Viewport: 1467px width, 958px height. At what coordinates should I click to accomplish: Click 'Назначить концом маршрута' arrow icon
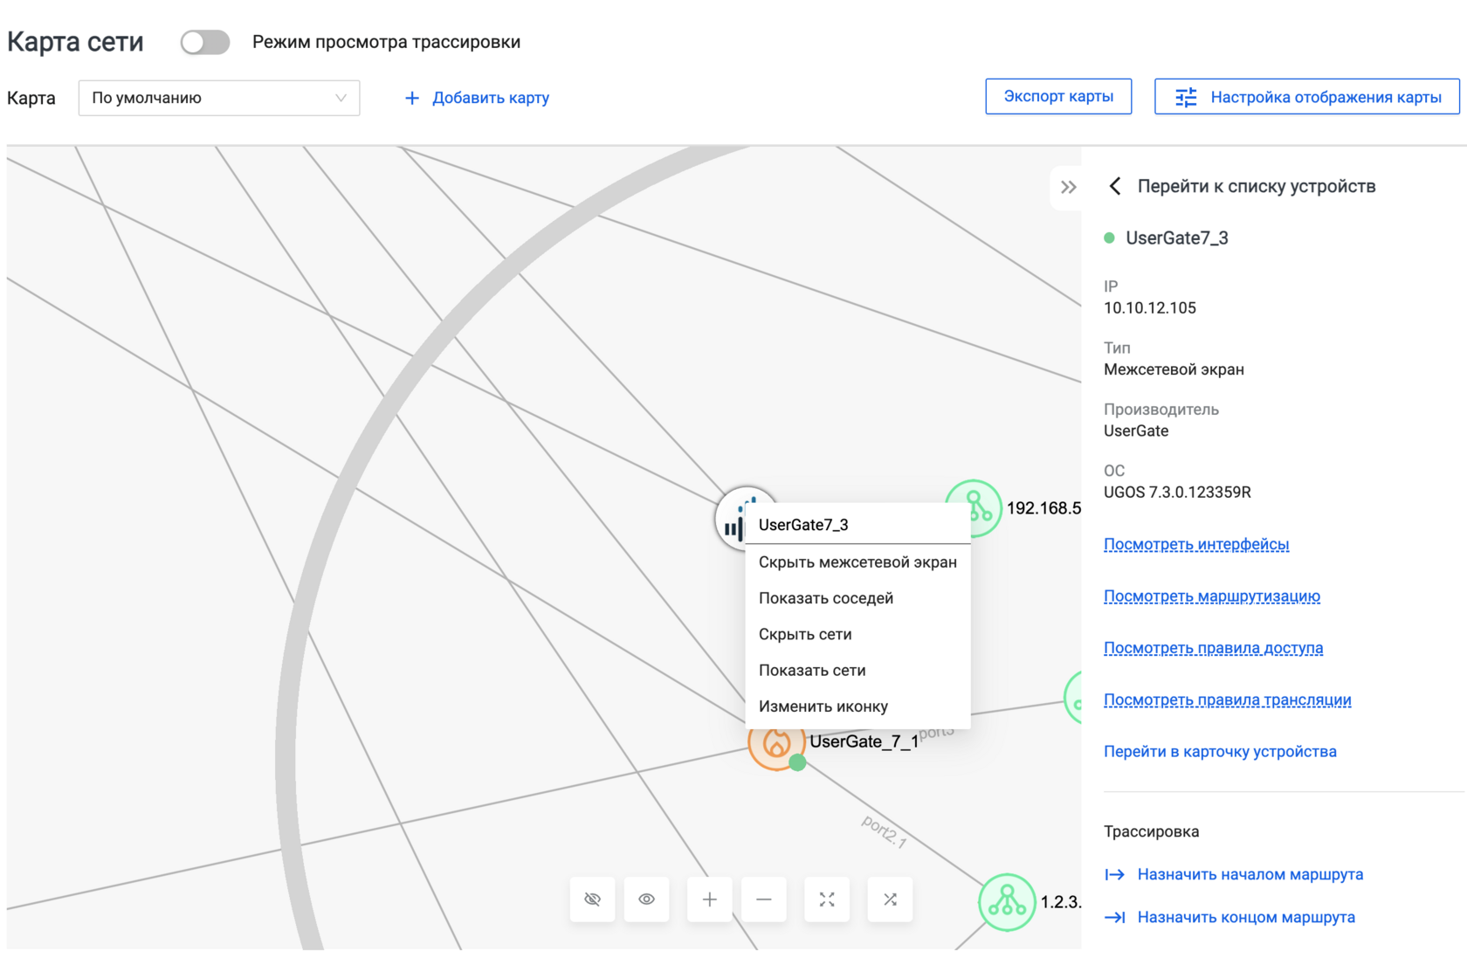[x=1114, y=917]
